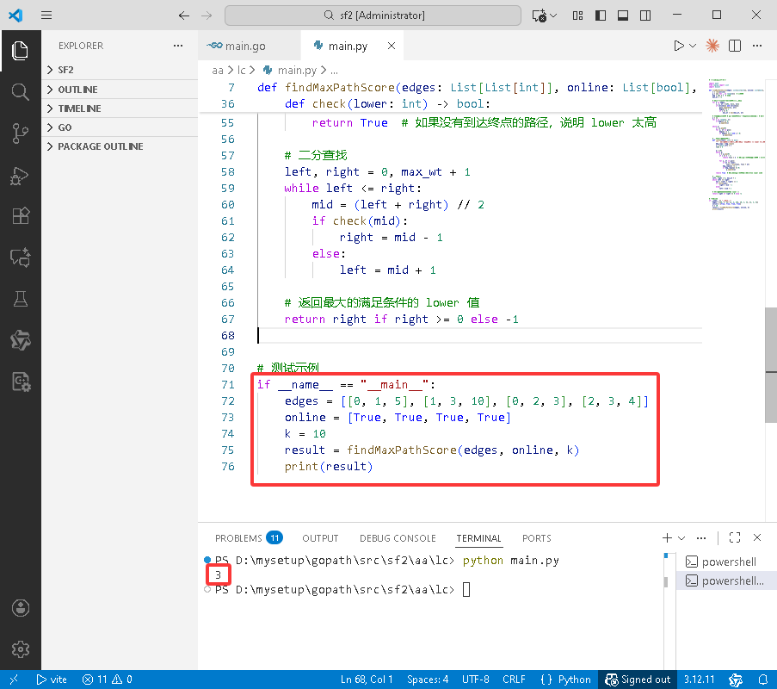Create a new terminal with plus
Screen dimensions: 777x689
tap(667, 537)
